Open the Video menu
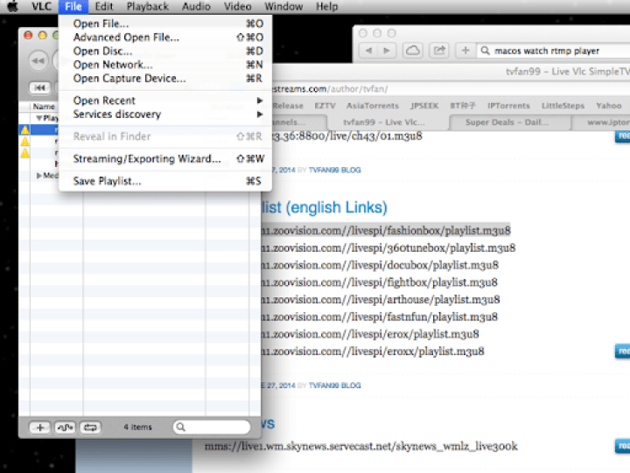This screenshot has height=473, width=630. click(237, 6)
